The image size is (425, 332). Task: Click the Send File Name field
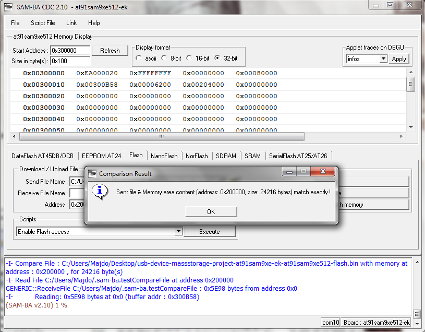77,182
